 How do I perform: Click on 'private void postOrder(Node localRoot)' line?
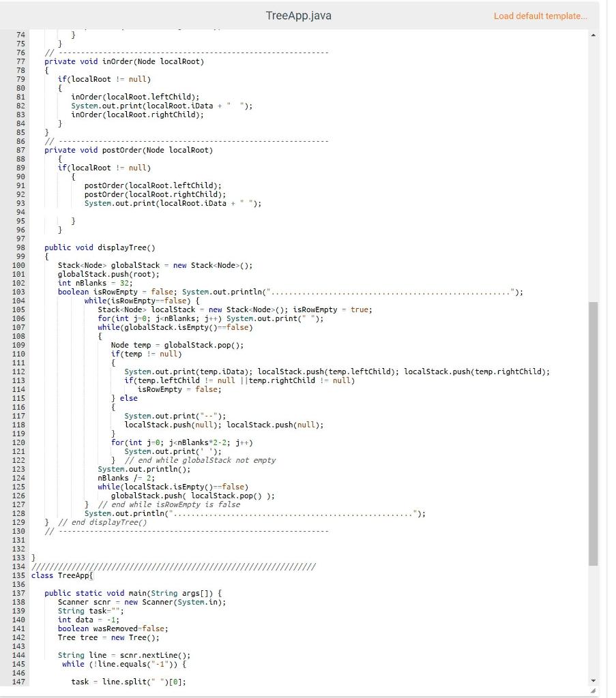pos(129,150)
